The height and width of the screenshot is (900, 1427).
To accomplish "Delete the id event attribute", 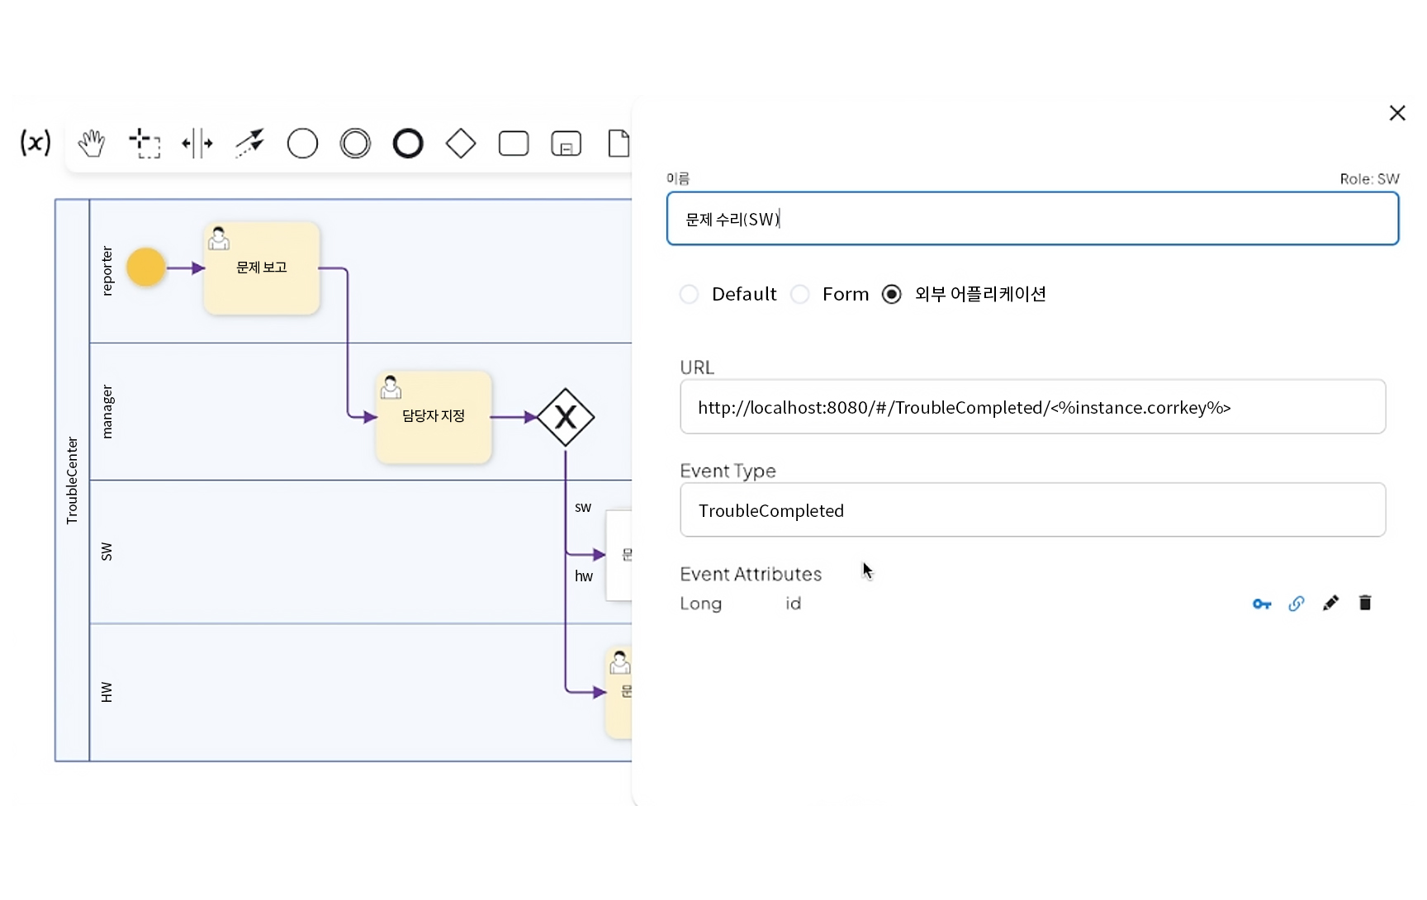I will tap(1365, 604).
